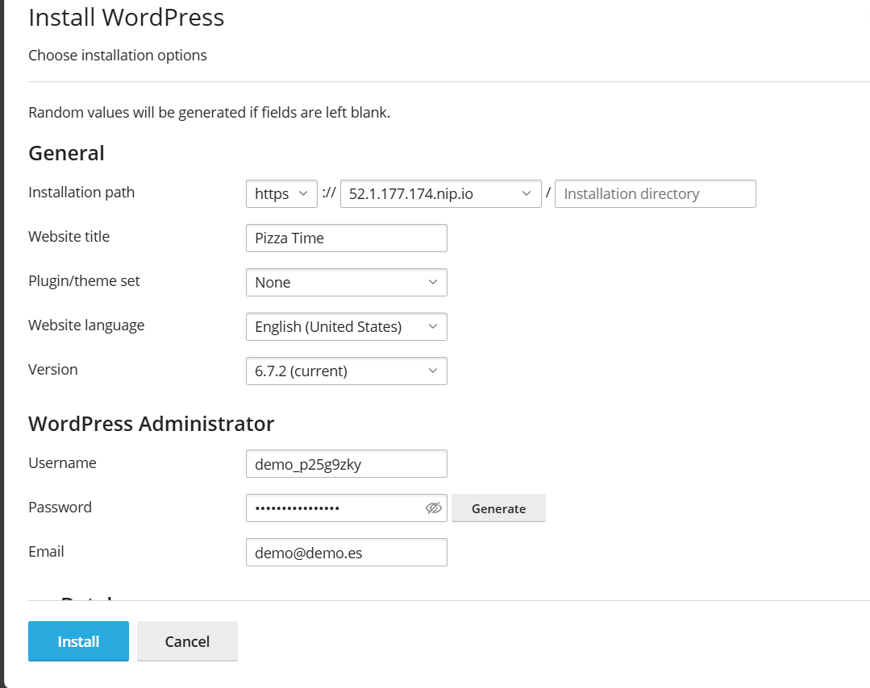Image resolution: width=870 pixels, height=688 pixels.
Task: Cancel the WordPress installation
Action: (x=187, y=641)
